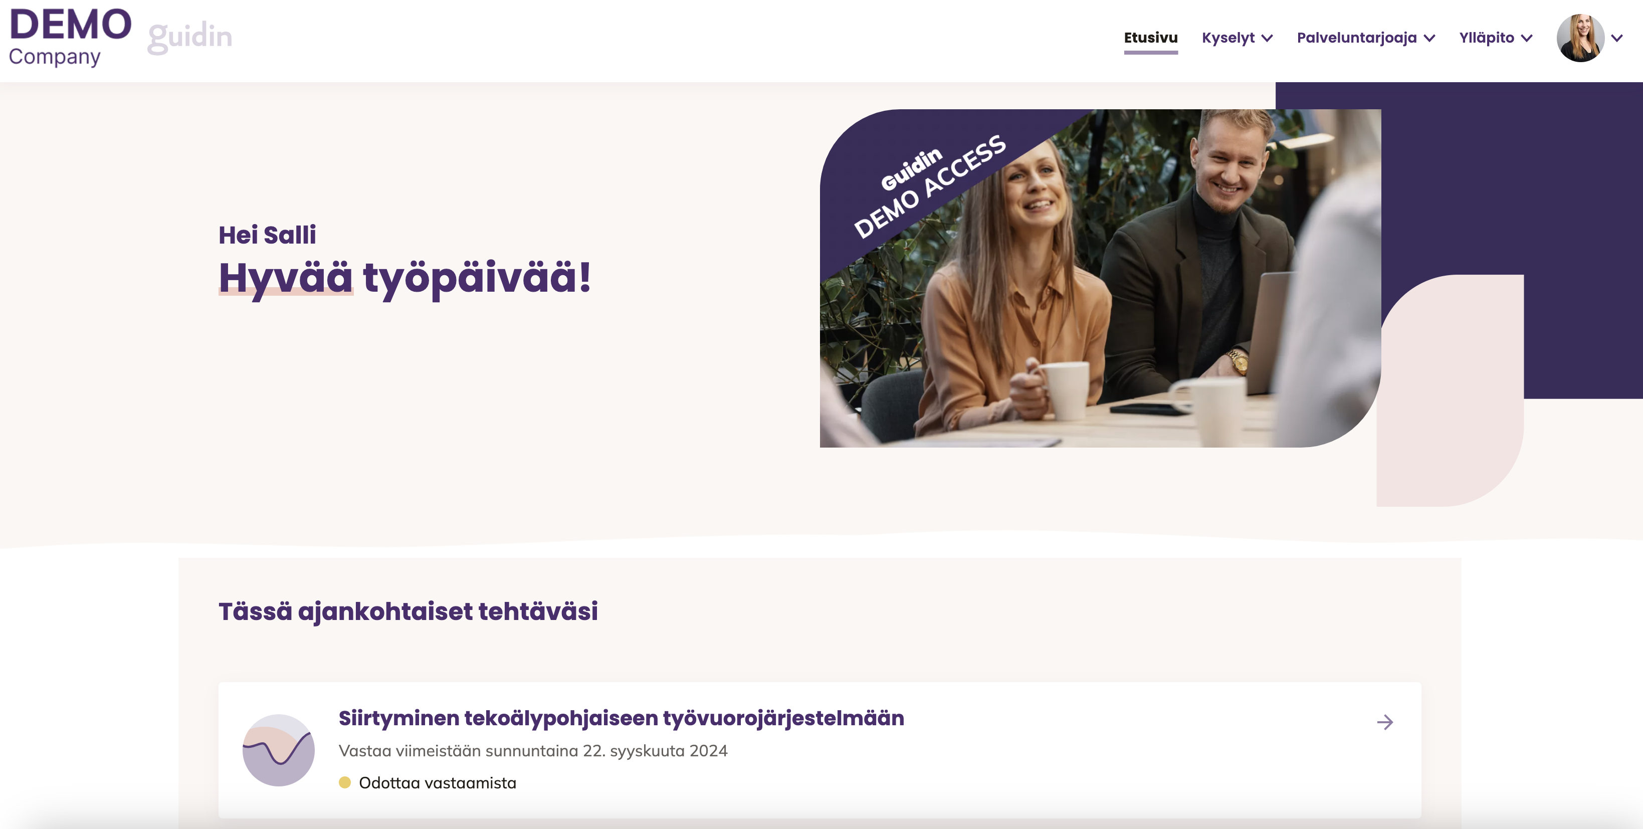Open the Kyselyt menu label
1643x829 pixels.
1228,38
